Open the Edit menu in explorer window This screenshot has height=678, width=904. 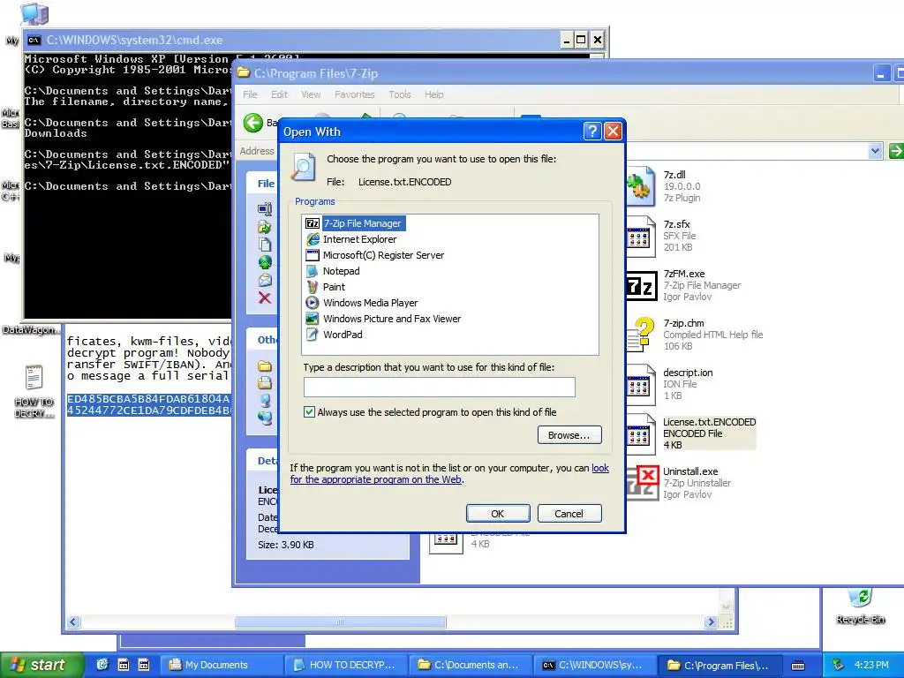tap(279, 94)
